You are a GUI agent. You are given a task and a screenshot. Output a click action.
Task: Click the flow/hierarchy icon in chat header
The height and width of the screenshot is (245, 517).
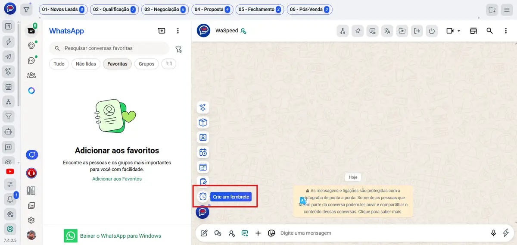click(x=343, y=31)
